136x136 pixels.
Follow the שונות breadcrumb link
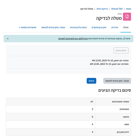coord(128,9)
